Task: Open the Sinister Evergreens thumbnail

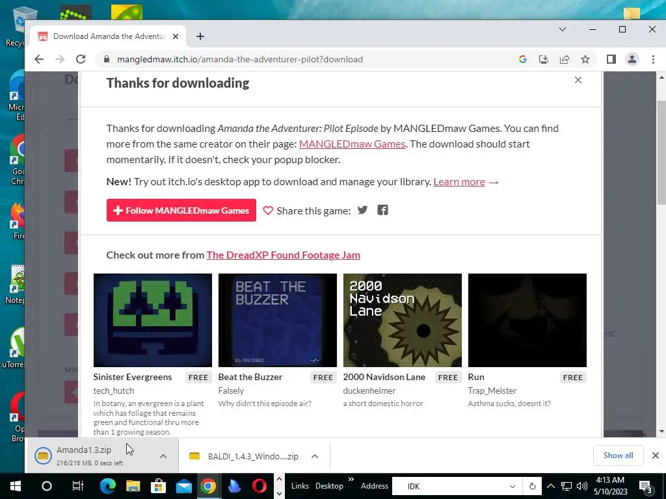Action: (152, 320)
